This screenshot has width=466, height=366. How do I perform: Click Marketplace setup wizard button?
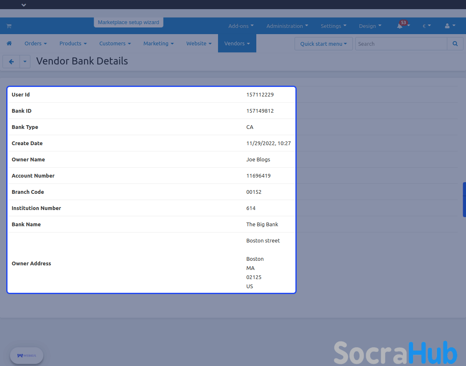click(x=129, y=22)
